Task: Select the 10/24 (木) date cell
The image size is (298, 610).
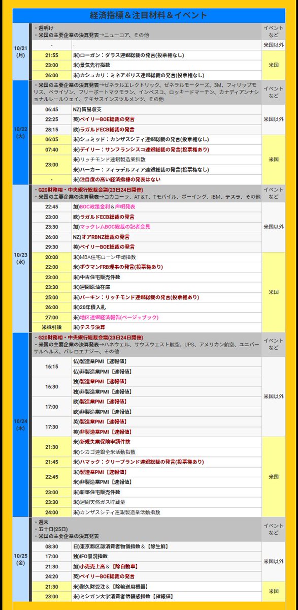Action: pyautogui.click(x=21, y=425)
